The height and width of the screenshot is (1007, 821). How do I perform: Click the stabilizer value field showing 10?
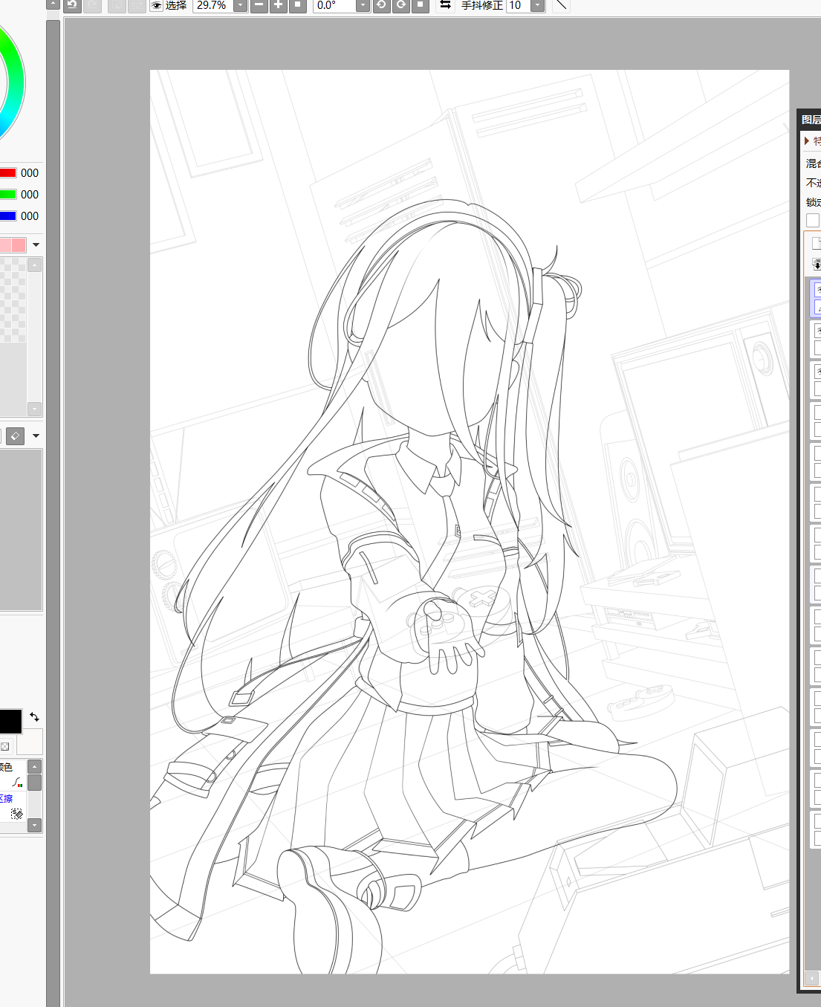519,5
